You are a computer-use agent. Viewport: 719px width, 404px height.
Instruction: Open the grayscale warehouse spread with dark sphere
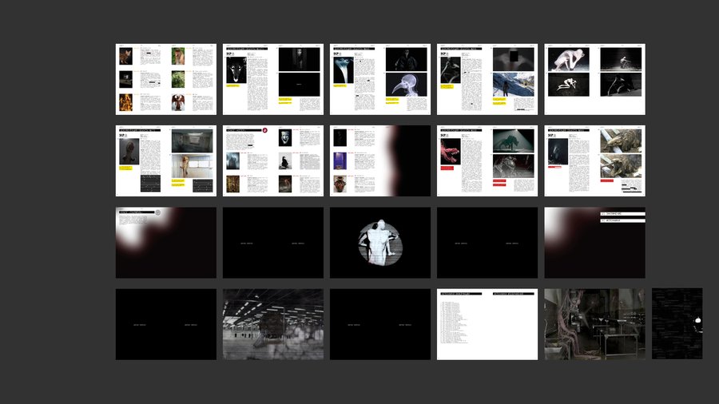coord(273,324)
